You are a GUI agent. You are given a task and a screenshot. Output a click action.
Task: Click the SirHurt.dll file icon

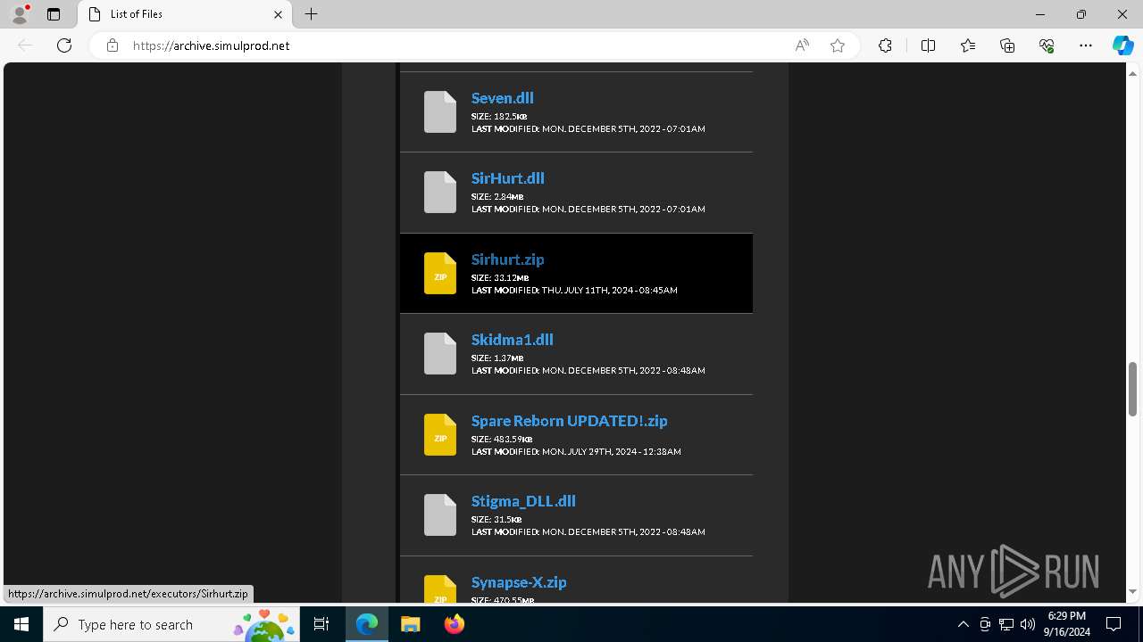coord(440,192)
